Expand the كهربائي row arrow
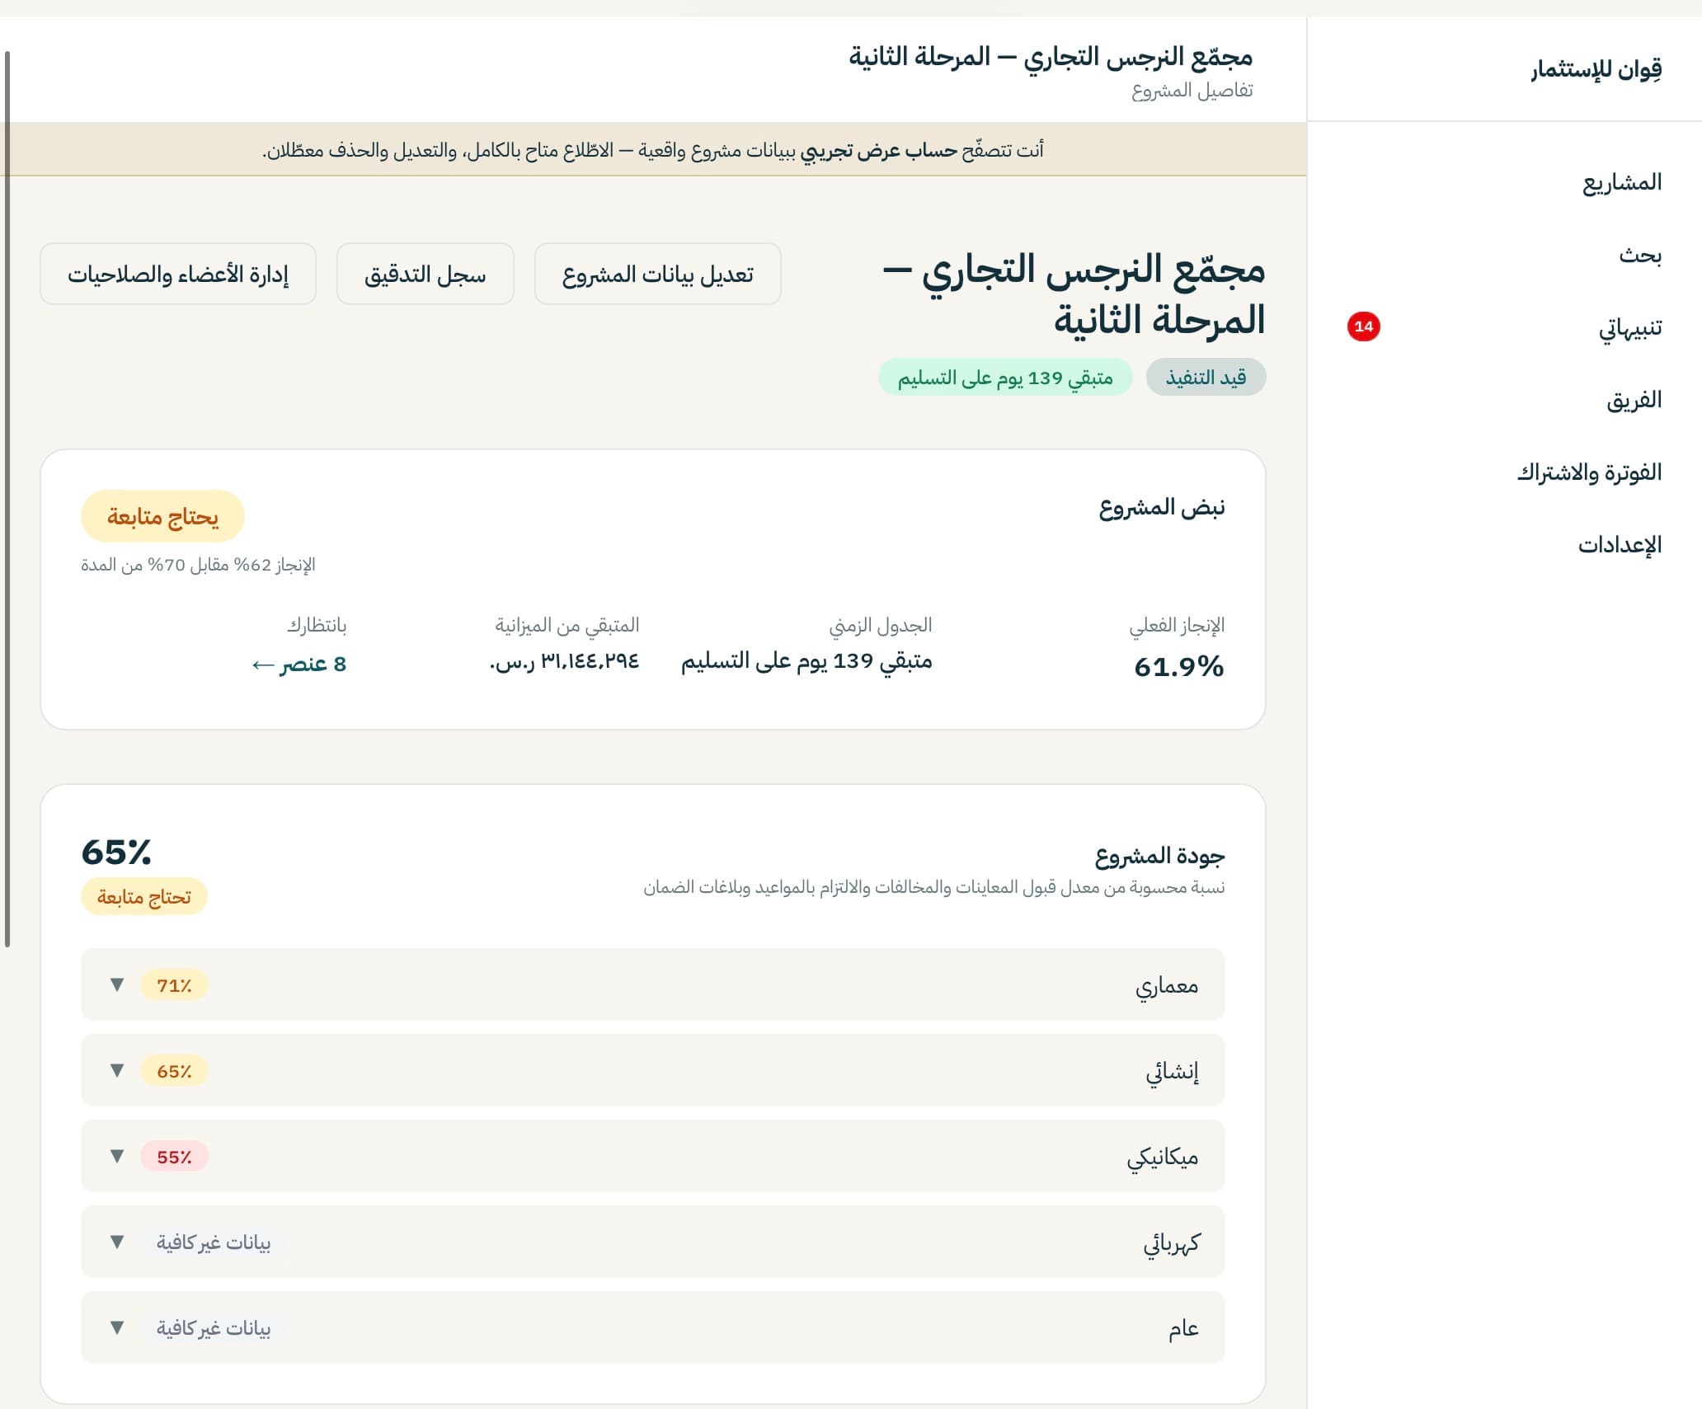1702x1409 pixels. (117, 1242)
